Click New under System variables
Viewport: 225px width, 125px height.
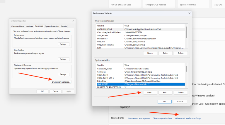[150, 92]
